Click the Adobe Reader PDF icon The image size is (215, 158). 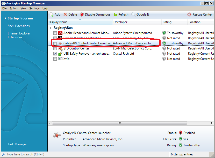(60, 33)
